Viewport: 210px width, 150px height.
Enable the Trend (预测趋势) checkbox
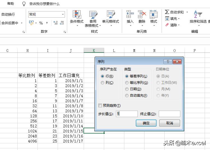click(100, 106)
